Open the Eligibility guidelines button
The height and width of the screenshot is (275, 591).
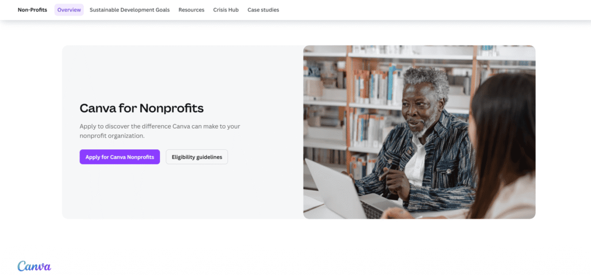click(197, 157)
